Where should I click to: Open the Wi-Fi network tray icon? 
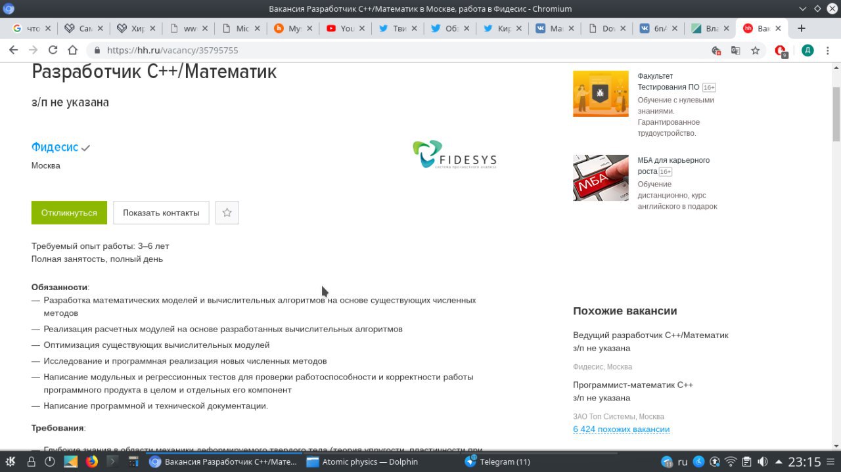pos(731,461)
